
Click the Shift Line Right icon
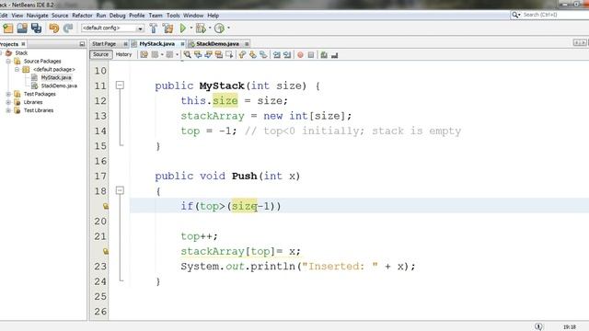pyautogui.click(x=287, y=55)
